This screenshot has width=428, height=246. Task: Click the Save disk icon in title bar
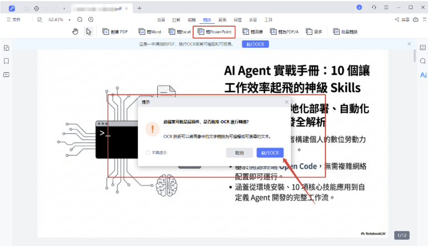pos(27,9)
